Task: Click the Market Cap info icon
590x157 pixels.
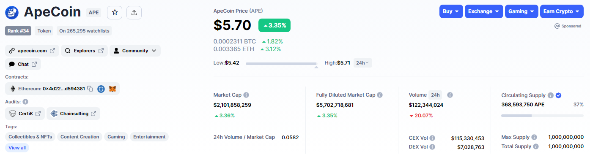Action: (x=246, y=95)
